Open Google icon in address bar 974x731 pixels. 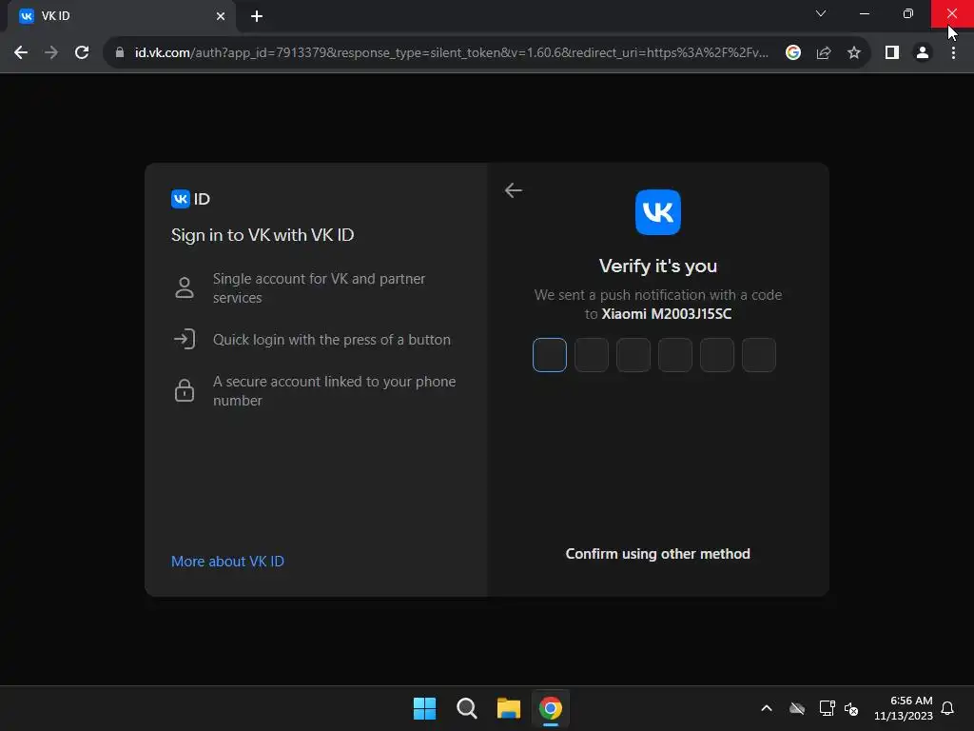pos(792,53)
